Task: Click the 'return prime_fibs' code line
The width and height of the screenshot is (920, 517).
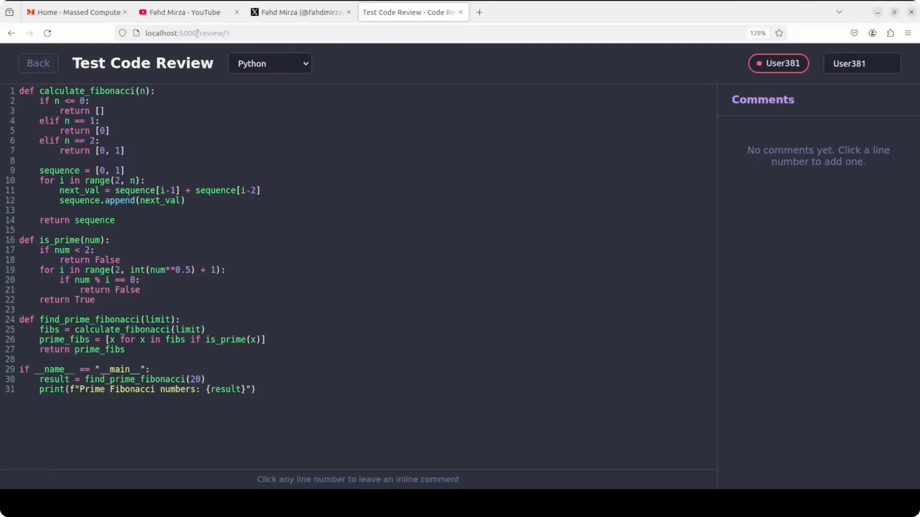Action: coord(82,349)
